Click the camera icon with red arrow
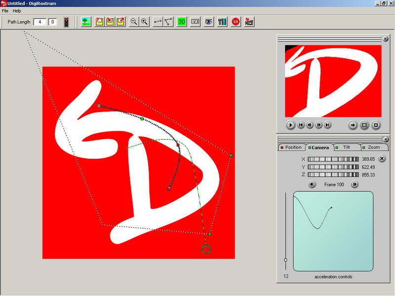This screenshot has height=296, width=395. pos(249,22)
